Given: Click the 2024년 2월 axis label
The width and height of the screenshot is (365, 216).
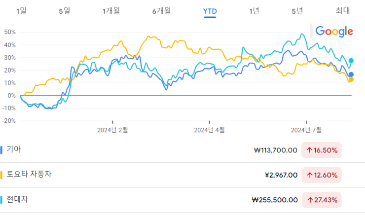Looking at the screenshot, I should coord(112,130).
